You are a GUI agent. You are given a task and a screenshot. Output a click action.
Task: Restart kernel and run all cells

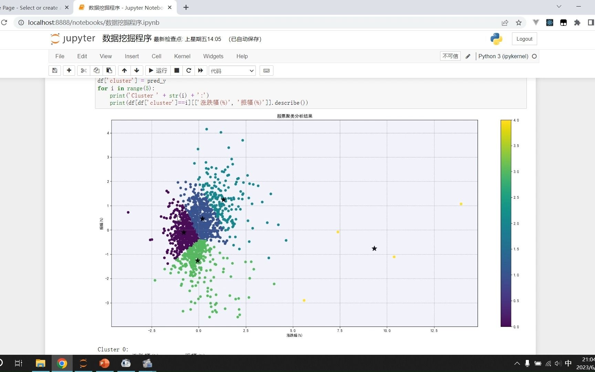(x=200, y=71)
